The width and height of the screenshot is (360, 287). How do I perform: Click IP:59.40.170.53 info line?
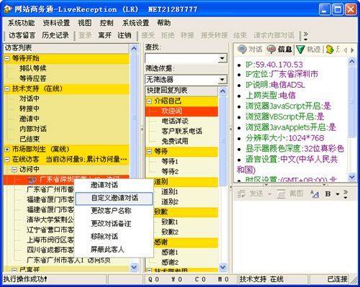point(274,65)
